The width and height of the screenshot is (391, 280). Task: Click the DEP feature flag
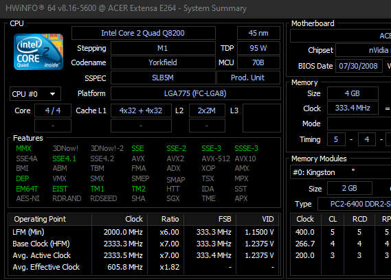23,178
